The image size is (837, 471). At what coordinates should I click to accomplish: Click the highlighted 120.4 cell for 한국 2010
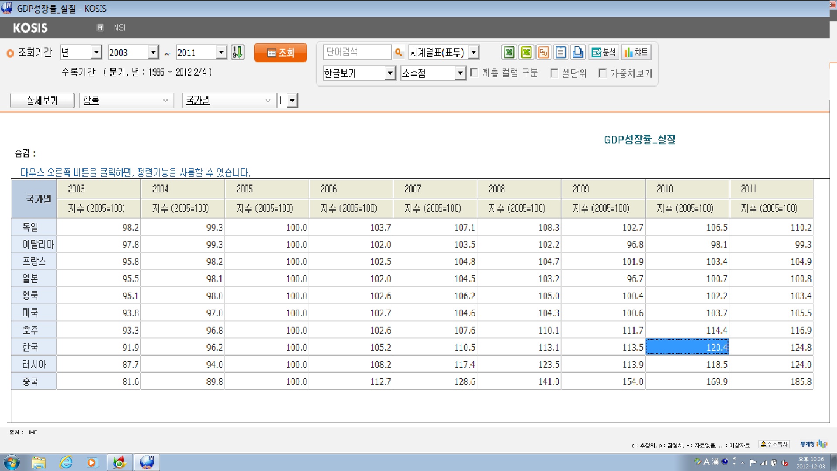tap(687, 348)
